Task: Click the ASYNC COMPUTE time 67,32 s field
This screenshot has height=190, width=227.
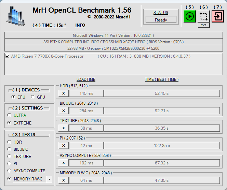Action: (x=162, y=163)
